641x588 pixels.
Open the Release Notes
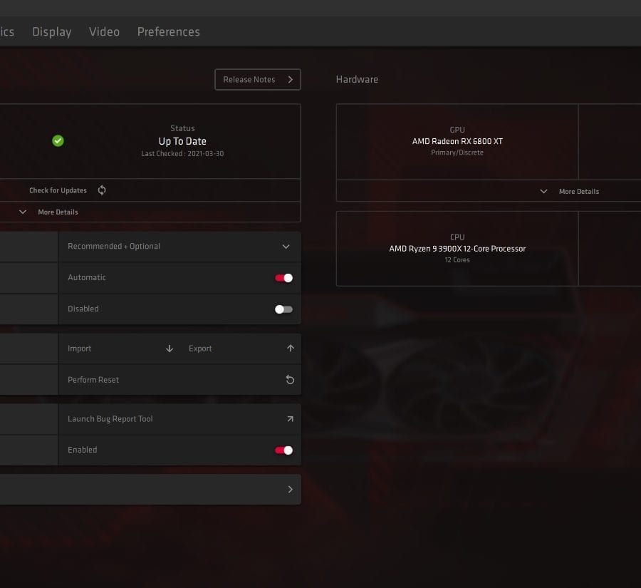[258, 79]
